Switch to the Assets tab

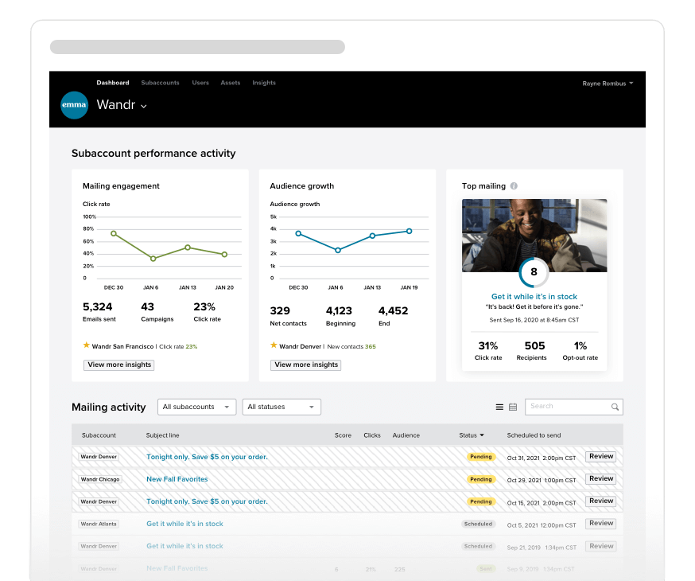231,83
